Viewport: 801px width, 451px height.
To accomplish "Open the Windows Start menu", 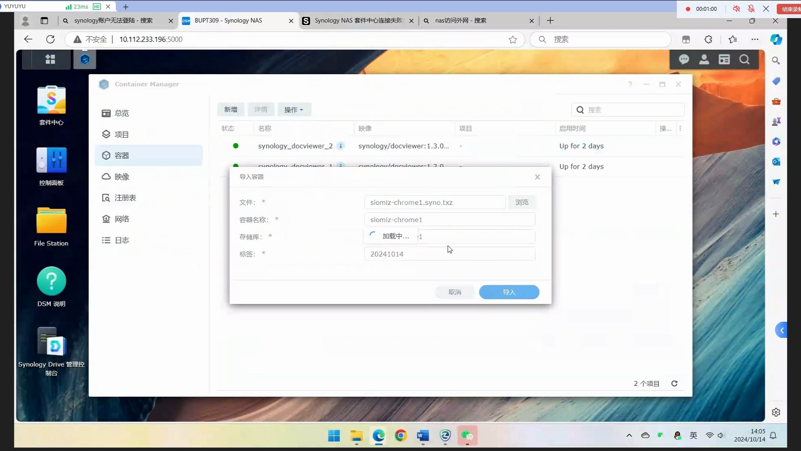I will click(x=334, y=436).
